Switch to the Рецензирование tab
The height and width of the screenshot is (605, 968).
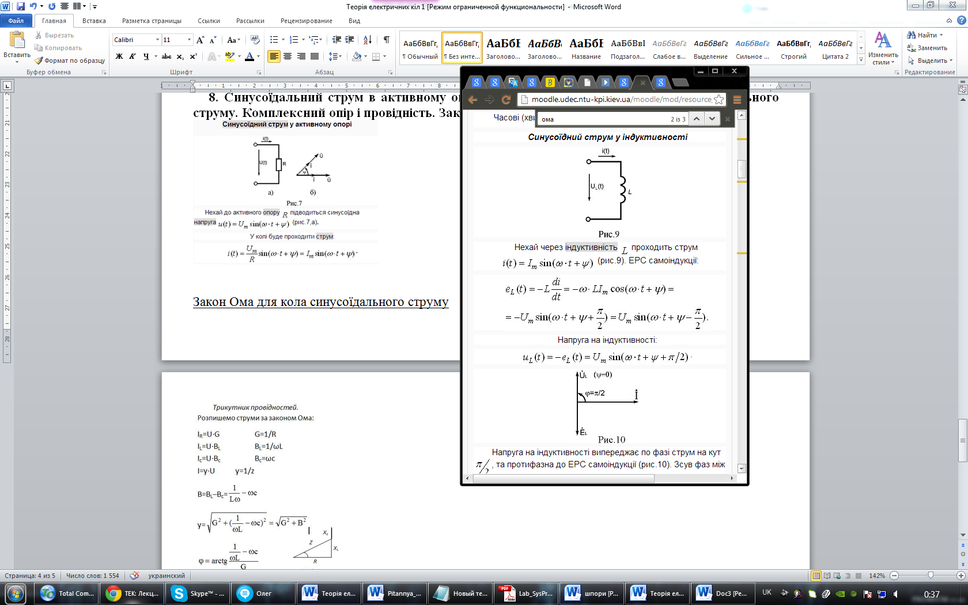coord(307,21)
